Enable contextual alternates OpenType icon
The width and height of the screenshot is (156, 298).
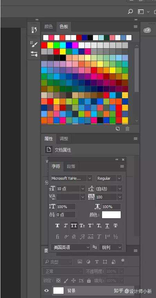pos(66,237)
